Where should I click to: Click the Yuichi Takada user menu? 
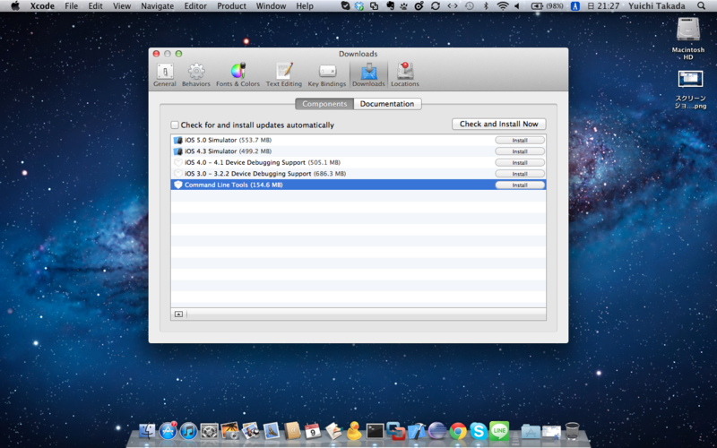[658, 6]
